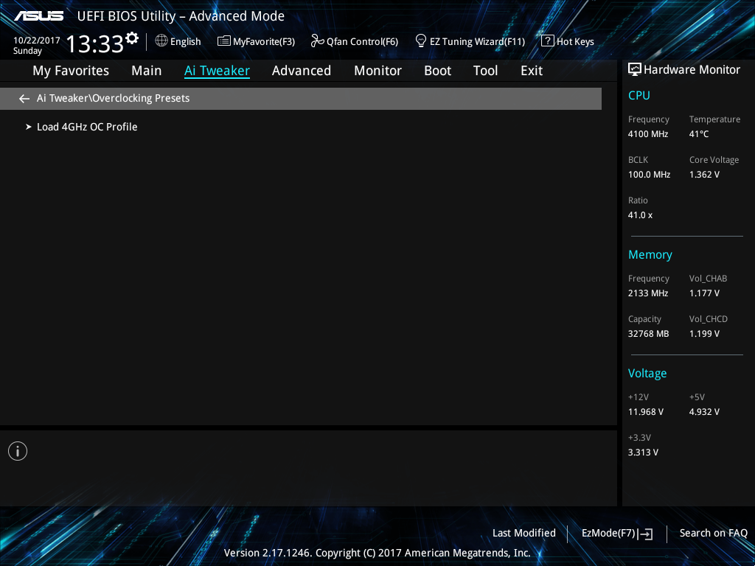Click the globe language icon
The width and height of the screenshot is (755, 566).
click(161, 41)
